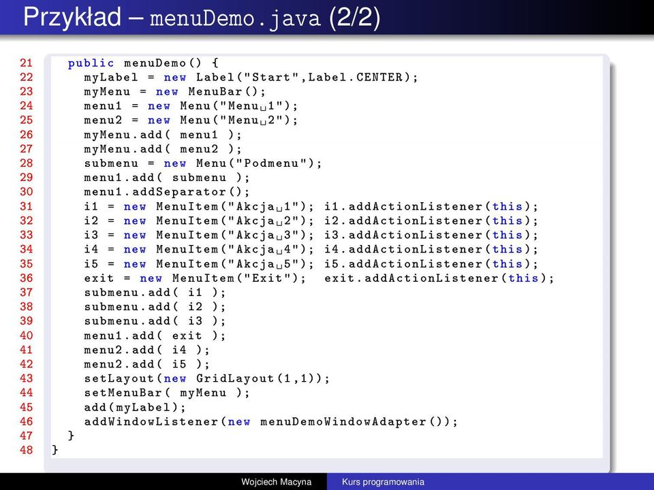Click 'i1.addActionListener(this);' on line 31
The width and height of the screenshot is (654, 490).
click(431, 207)
